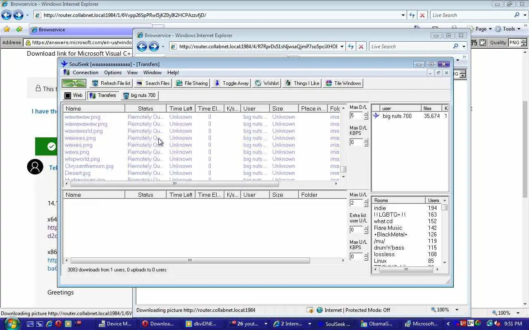Screen dimensions: 529x330
Task: Click the downloads list horizontal scrollbar thumb
Action: (174, 184)
